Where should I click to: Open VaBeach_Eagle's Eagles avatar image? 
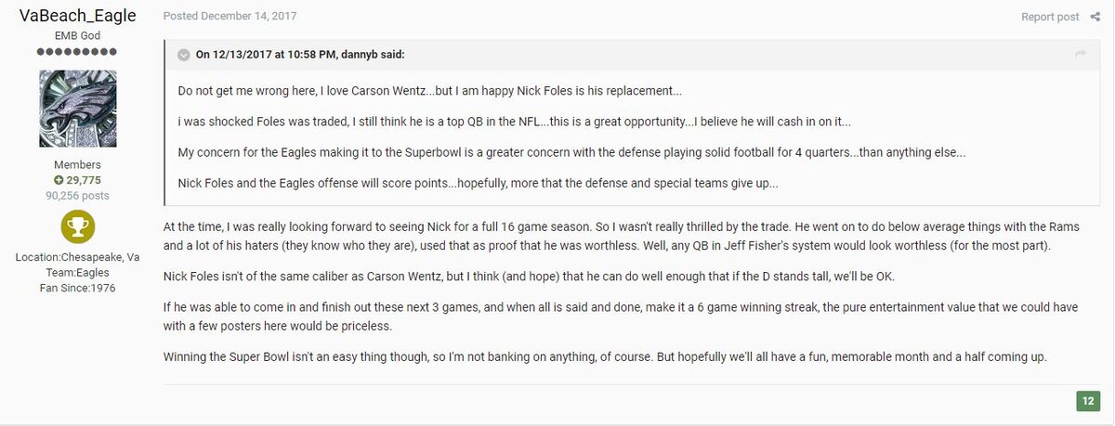point(78,108)
